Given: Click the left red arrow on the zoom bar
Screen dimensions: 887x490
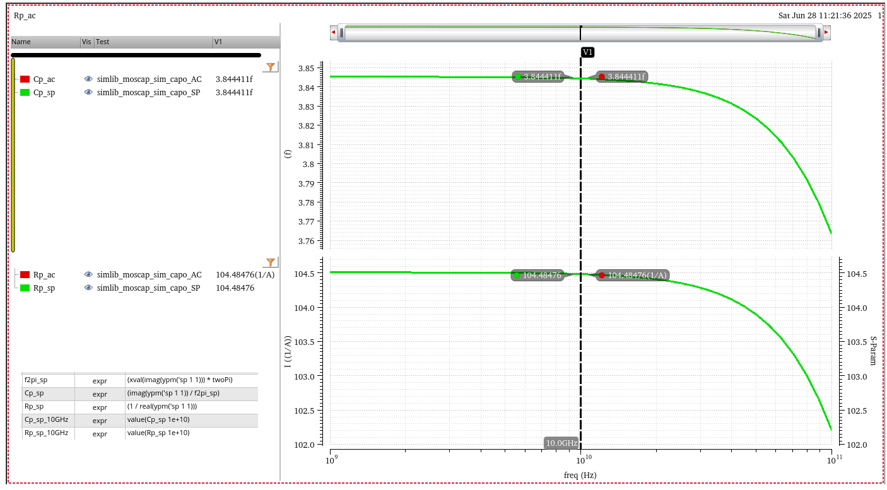Looking at the screenshot, I should [x=333, y=32].
